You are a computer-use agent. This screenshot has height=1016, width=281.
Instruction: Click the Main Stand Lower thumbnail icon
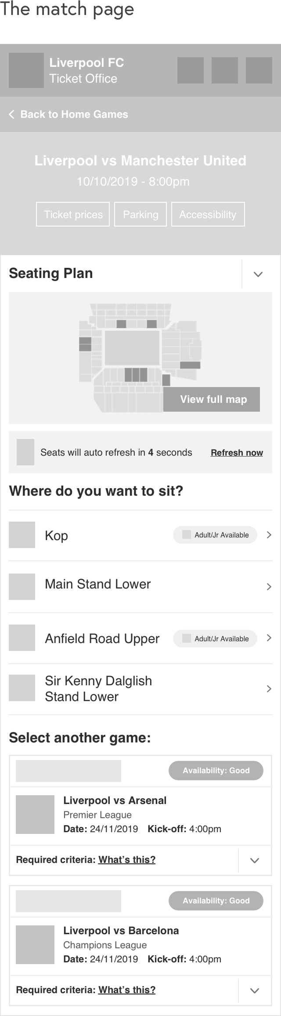click(x=22, y=586)
